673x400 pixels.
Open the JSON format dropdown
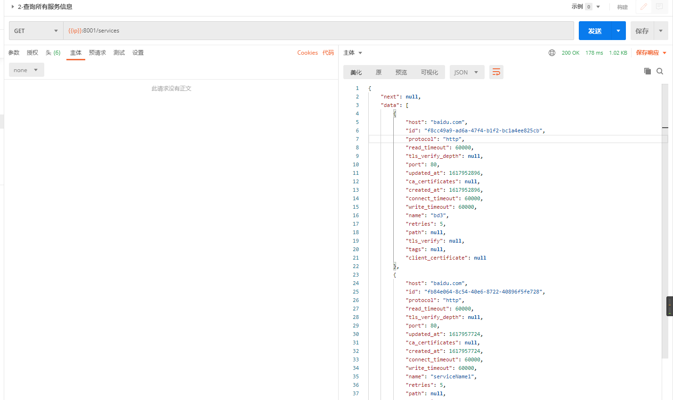[467, 72]
